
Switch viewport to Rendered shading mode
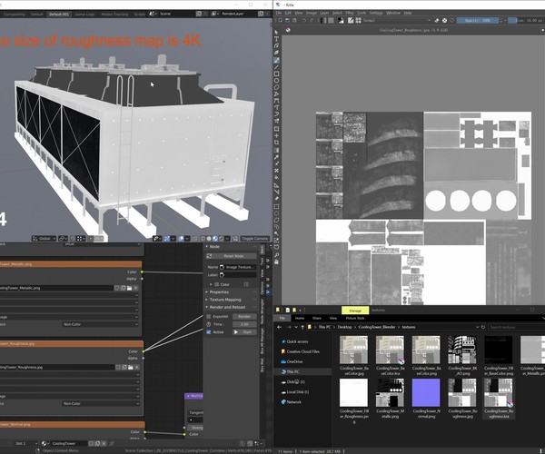click(222, 239)
